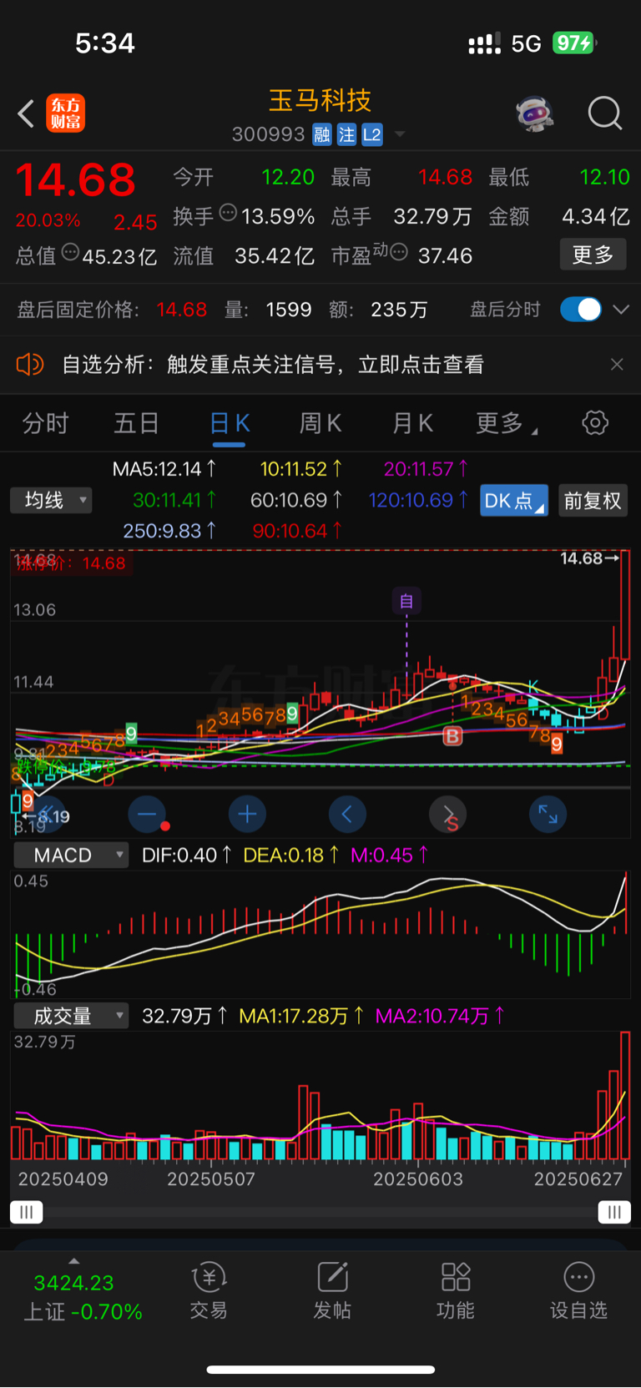Expand stock title dropdown arrow
The width and height of the screenshot is (641, 1388).
point(400,134)
